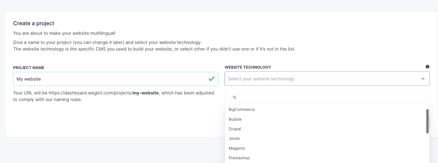Click the green checkmark in Project Name field
The image size is (438, 163).
coord(211,79)
